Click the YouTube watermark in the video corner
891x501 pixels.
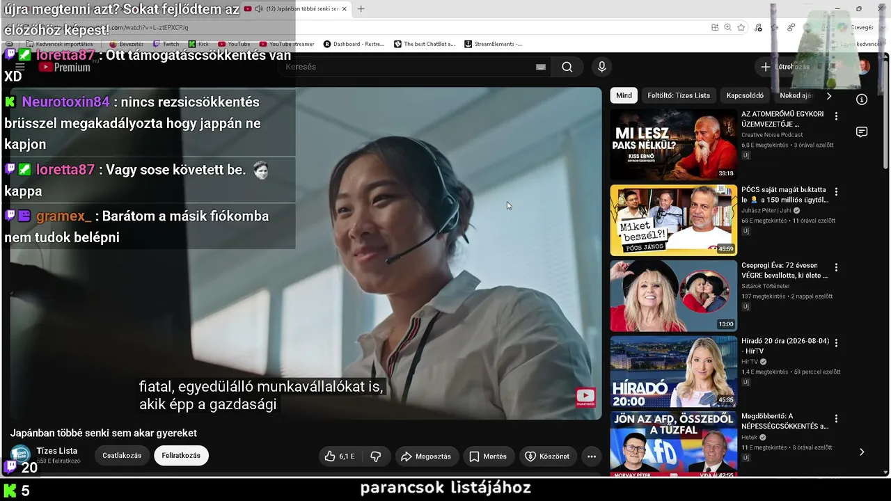tap(585, 397)
